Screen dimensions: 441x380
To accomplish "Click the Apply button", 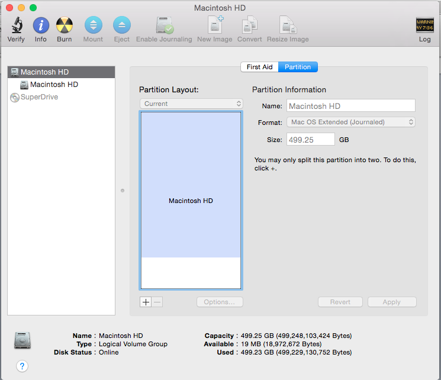I will pyautogui.click(x=391, y=302).
